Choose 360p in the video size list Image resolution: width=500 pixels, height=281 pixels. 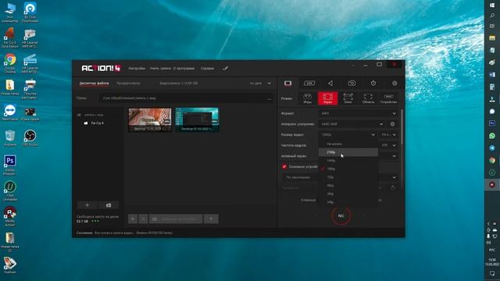[348, 194]
